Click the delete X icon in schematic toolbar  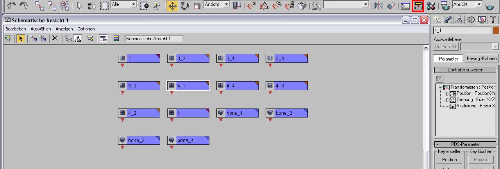55,38
